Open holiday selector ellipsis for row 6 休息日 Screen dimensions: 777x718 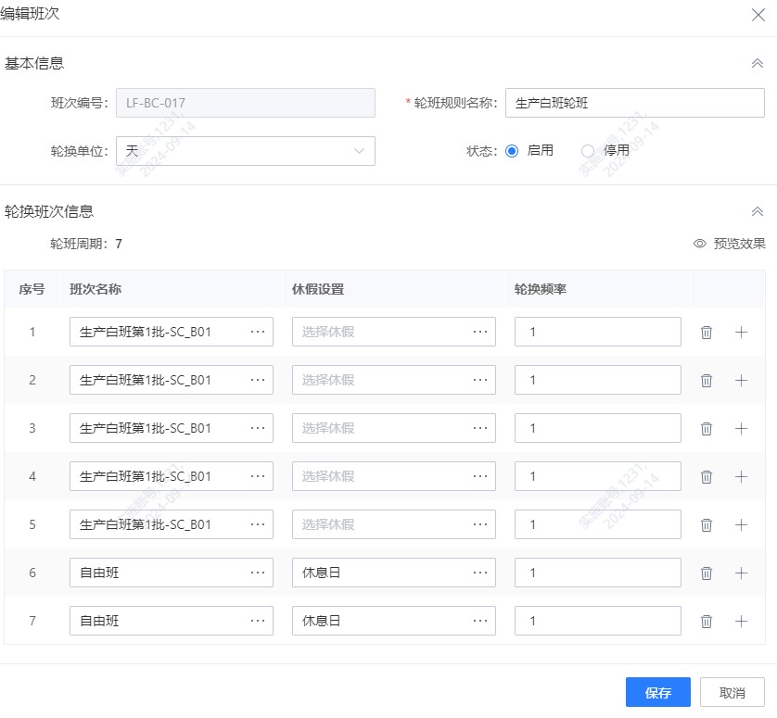[480, 572]
